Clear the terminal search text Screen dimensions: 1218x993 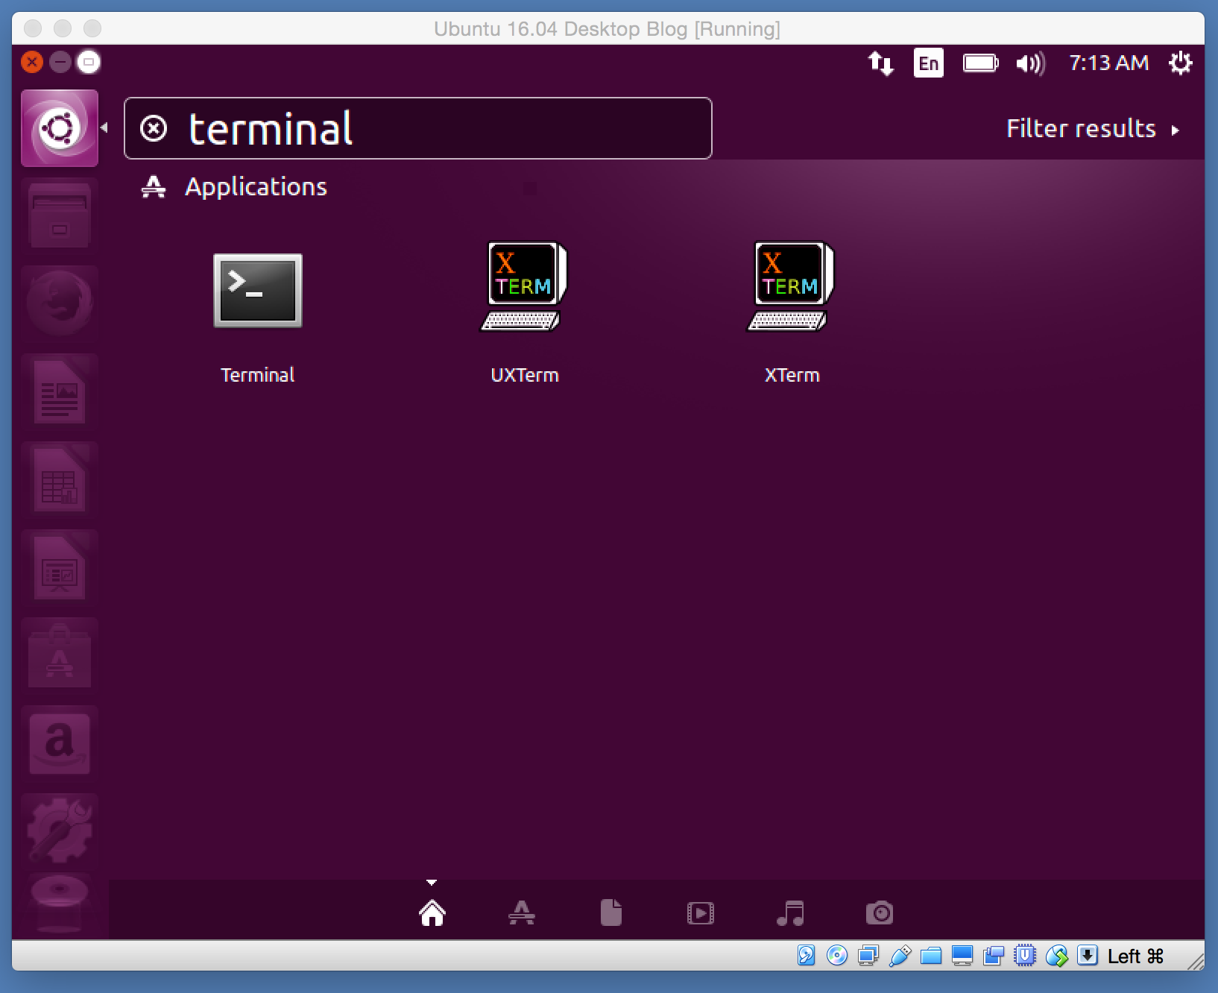(x=154, y=129)
